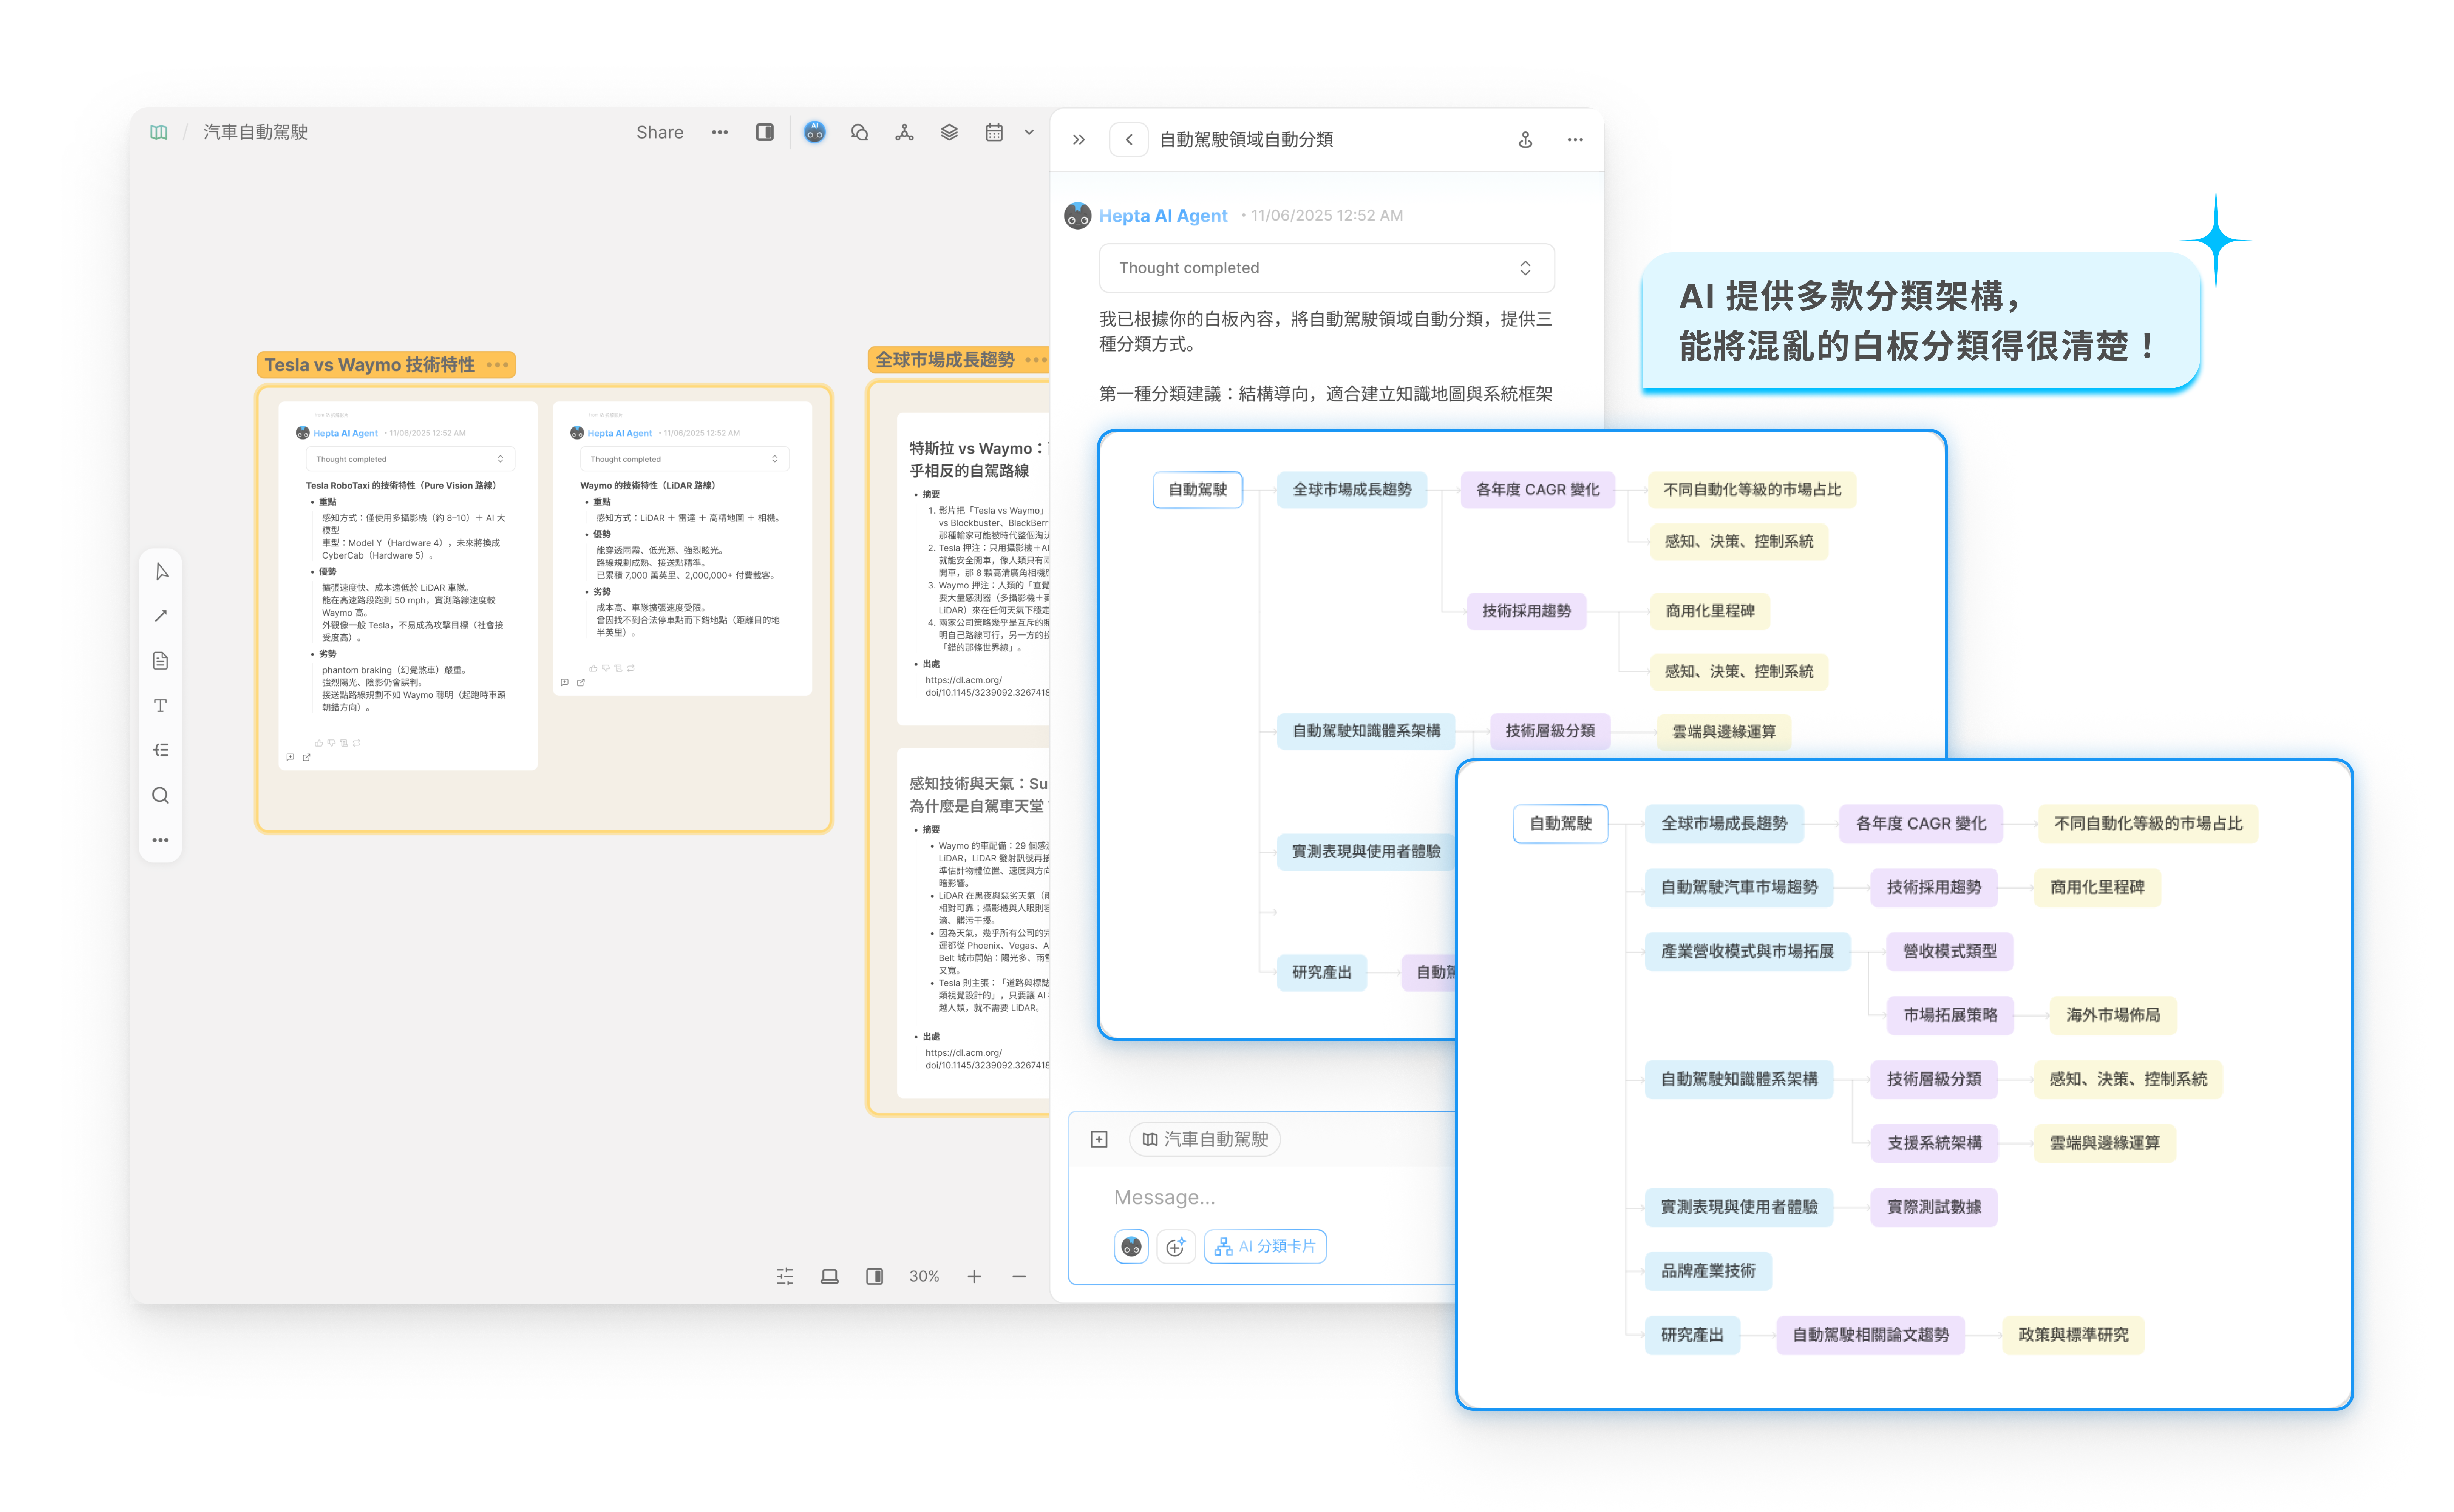The width and height of the screenshot is (2454, 1512).
Task: Open Tesla vs Waymo section options dots
Action: coord(497,365)
